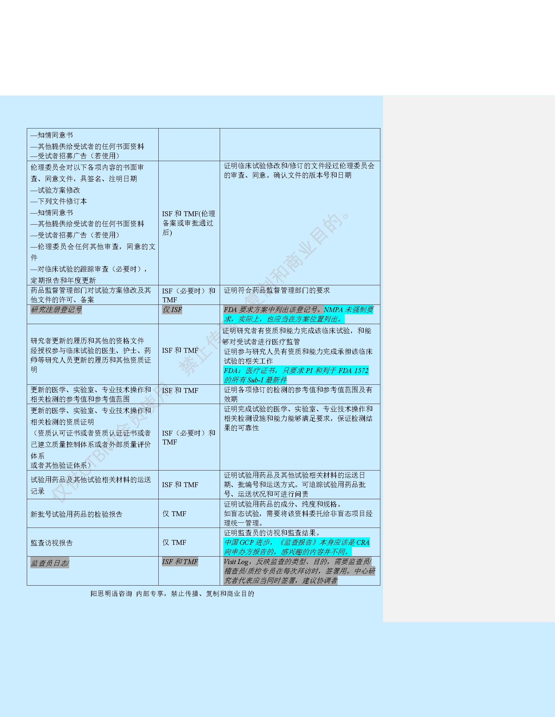This screenshot has height=717, width=555.
Task: Click cyan text 'FDA：医疗证书，只要求 PI 和列于 FDA 1572'
Action: coord(296,371)
